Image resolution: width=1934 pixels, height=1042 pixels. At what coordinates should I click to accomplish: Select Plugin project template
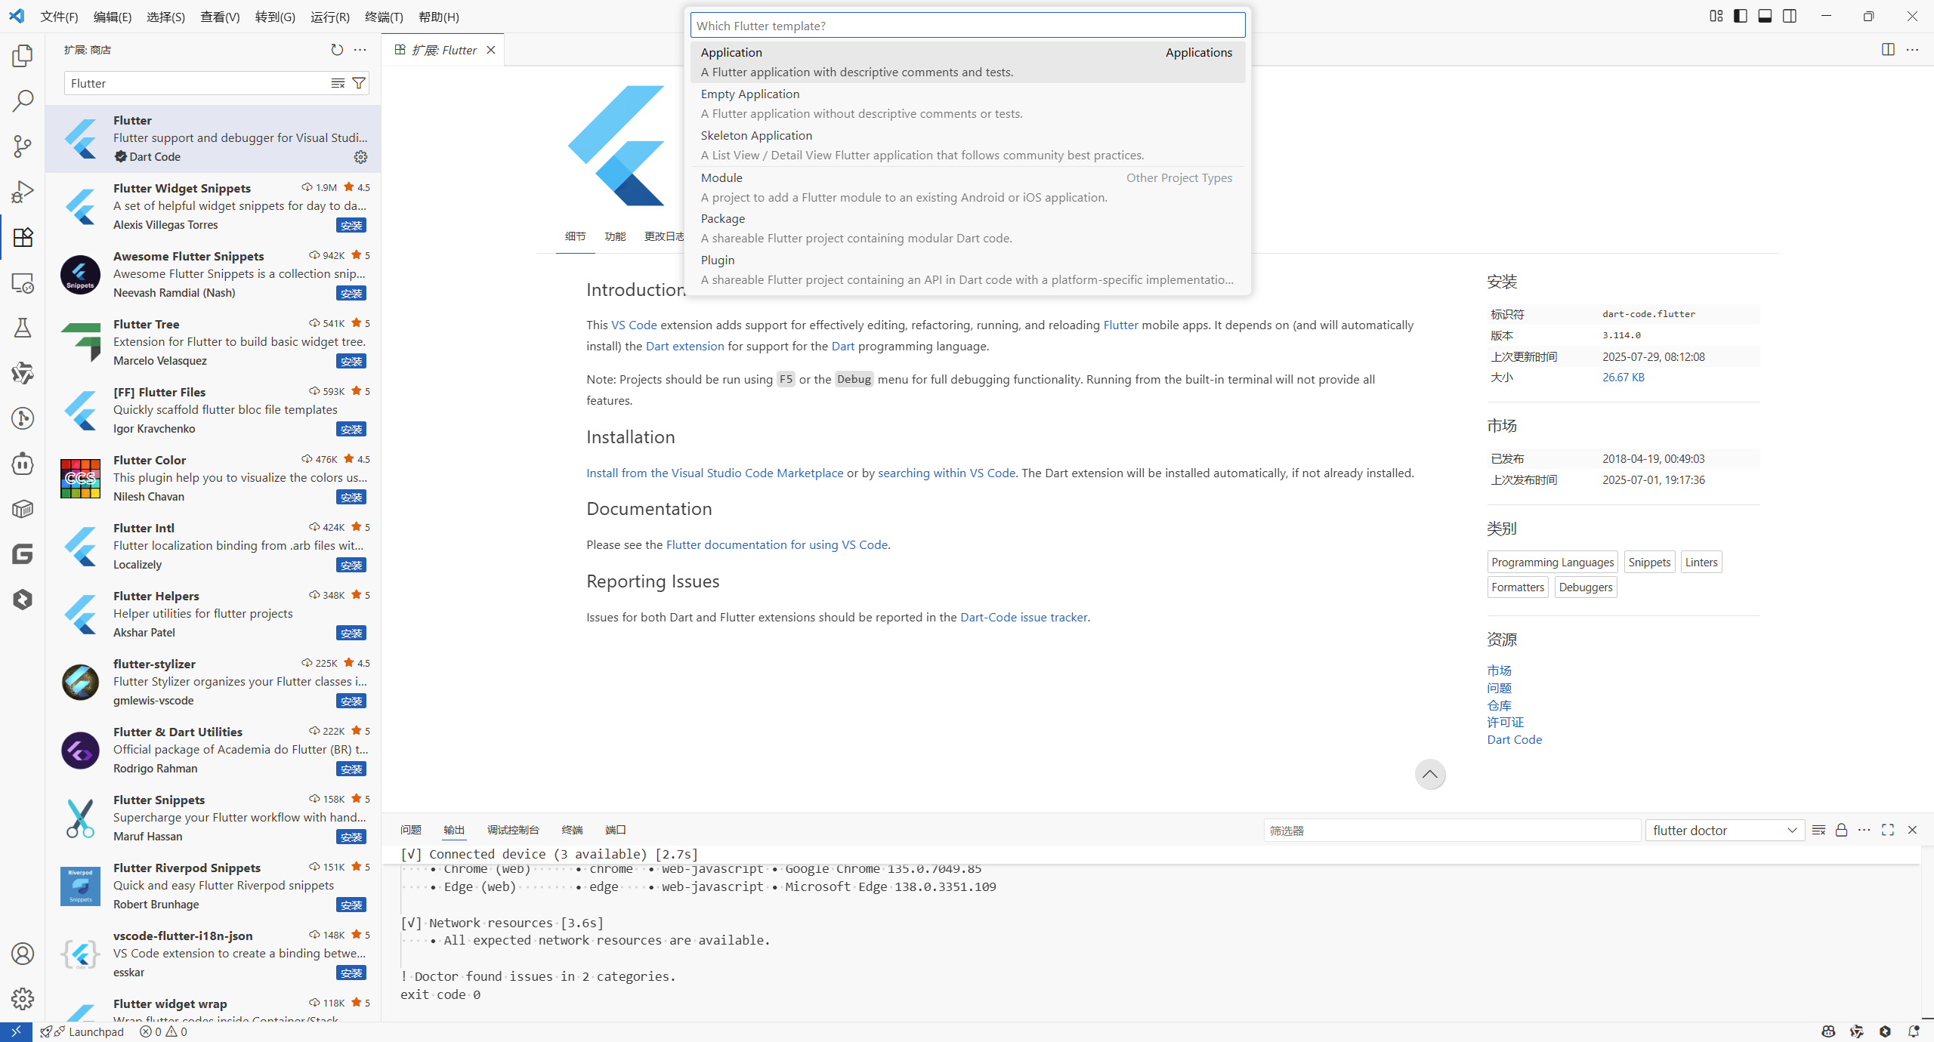point(967,270)
